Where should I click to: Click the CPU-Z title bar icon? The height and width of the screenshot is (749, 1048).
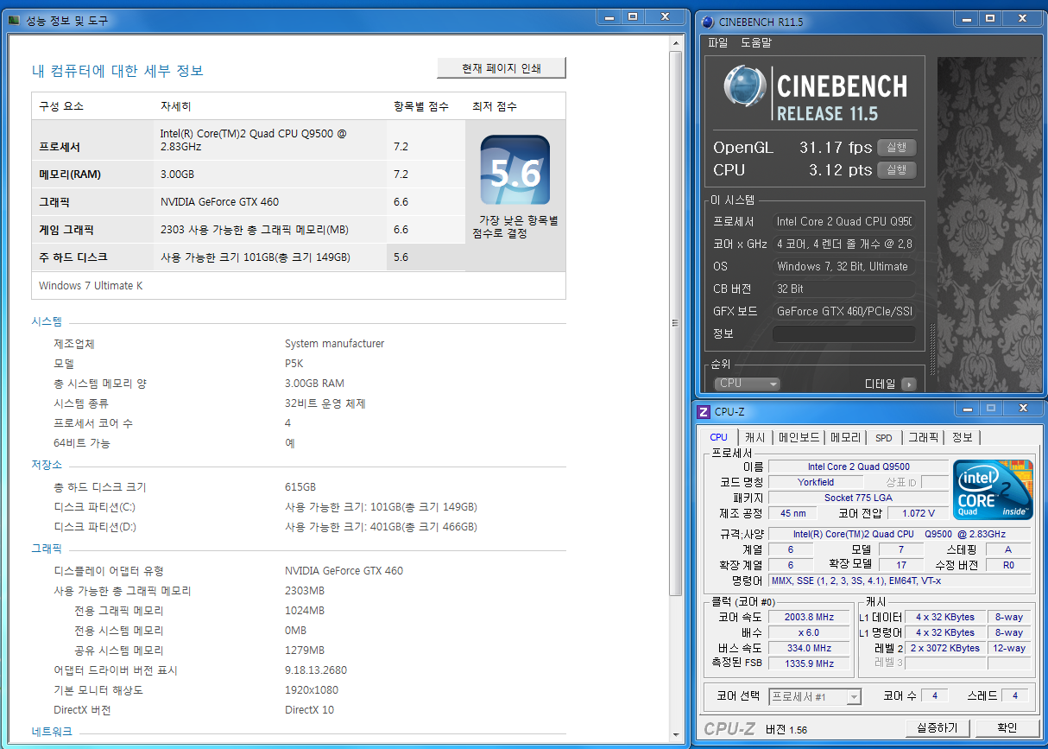(704, 411)
